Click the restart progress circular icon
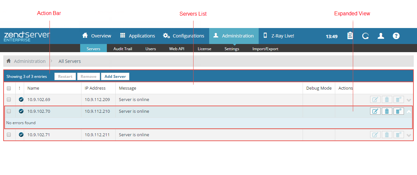 tap(366, 36)
